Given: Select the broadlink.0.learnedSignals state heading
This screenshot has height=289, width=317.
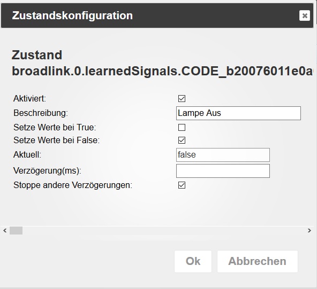Looking at the screenshot, I should click(163, 71).
